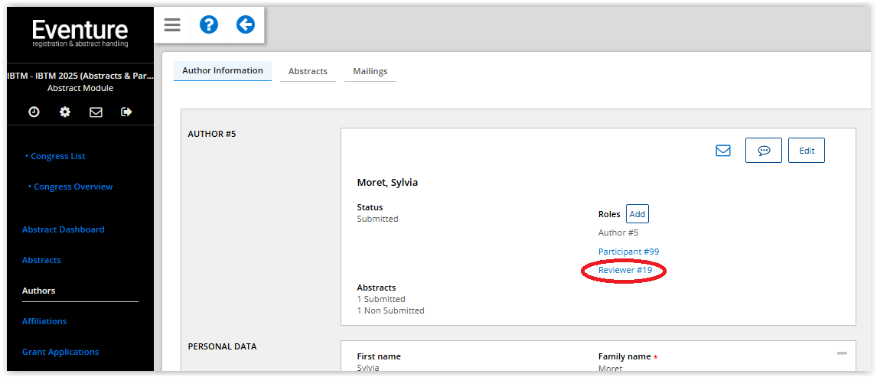Open settings gear icon in sidebar
877x377 pixels.
click(x=65, y=112)
